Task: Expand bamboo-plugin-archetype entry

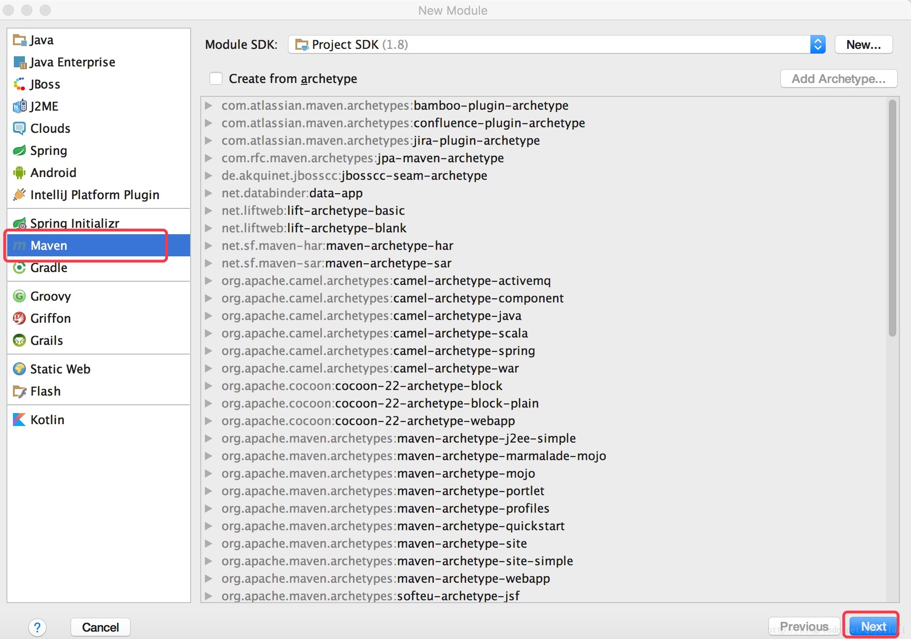Action: click(x=209, y=106)
